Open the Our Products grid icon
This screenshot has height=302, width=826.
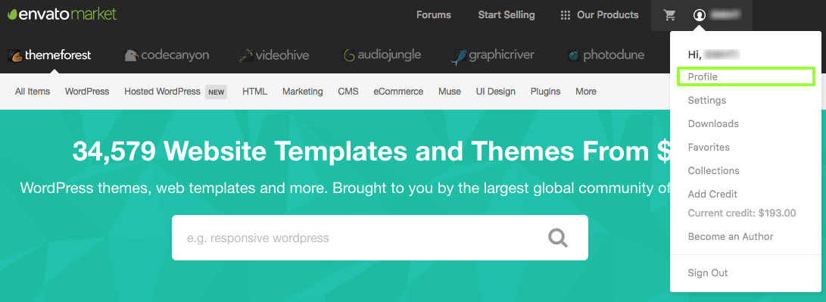(x=566, y=15)
